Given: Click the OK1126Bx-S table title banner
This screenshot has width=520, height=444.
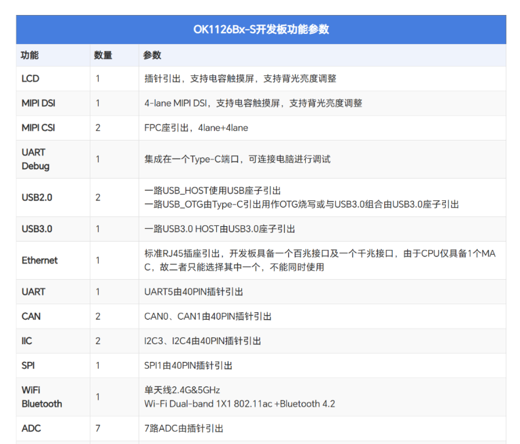Looking at the screenshot, I should pos(261,30).
